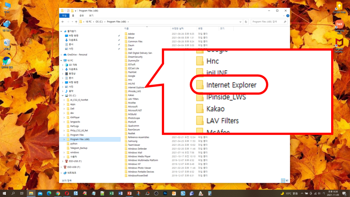The image size is (350, 197).
Task: Select 음악 under 내 PC
Action: (71, 91)
